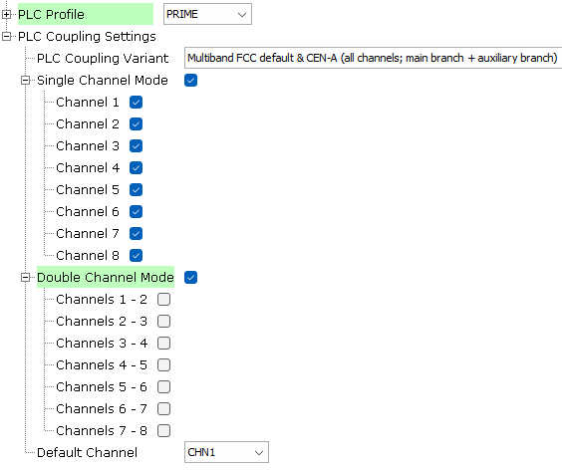The width and height of the screenshot is (562, 471).
Task: Enable Channels 1 - 2 checkbox
Action: click(x=163, y=299)
